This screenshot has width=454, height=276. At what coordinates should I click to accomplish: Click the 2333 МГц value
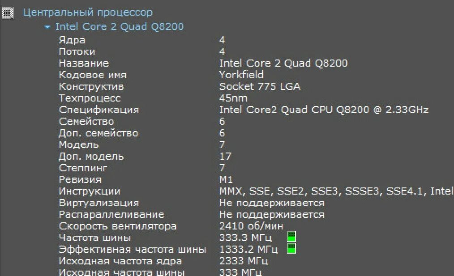[x=244, y=261]
